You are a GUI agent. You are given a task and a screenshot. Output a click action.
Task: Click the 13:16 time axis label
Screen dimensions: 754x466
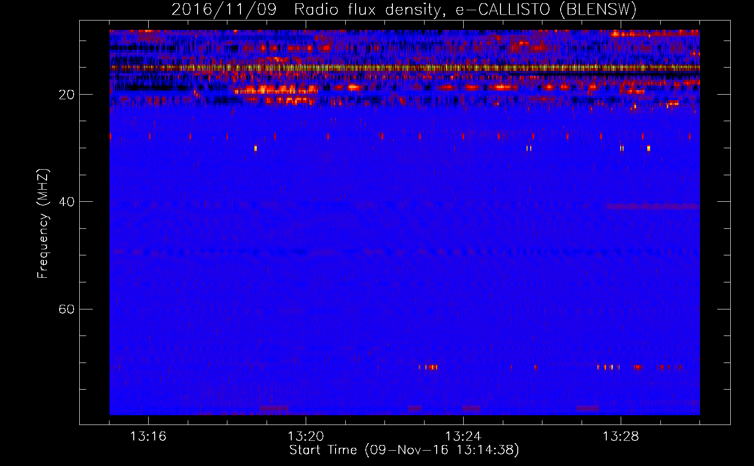pos(148,437)
